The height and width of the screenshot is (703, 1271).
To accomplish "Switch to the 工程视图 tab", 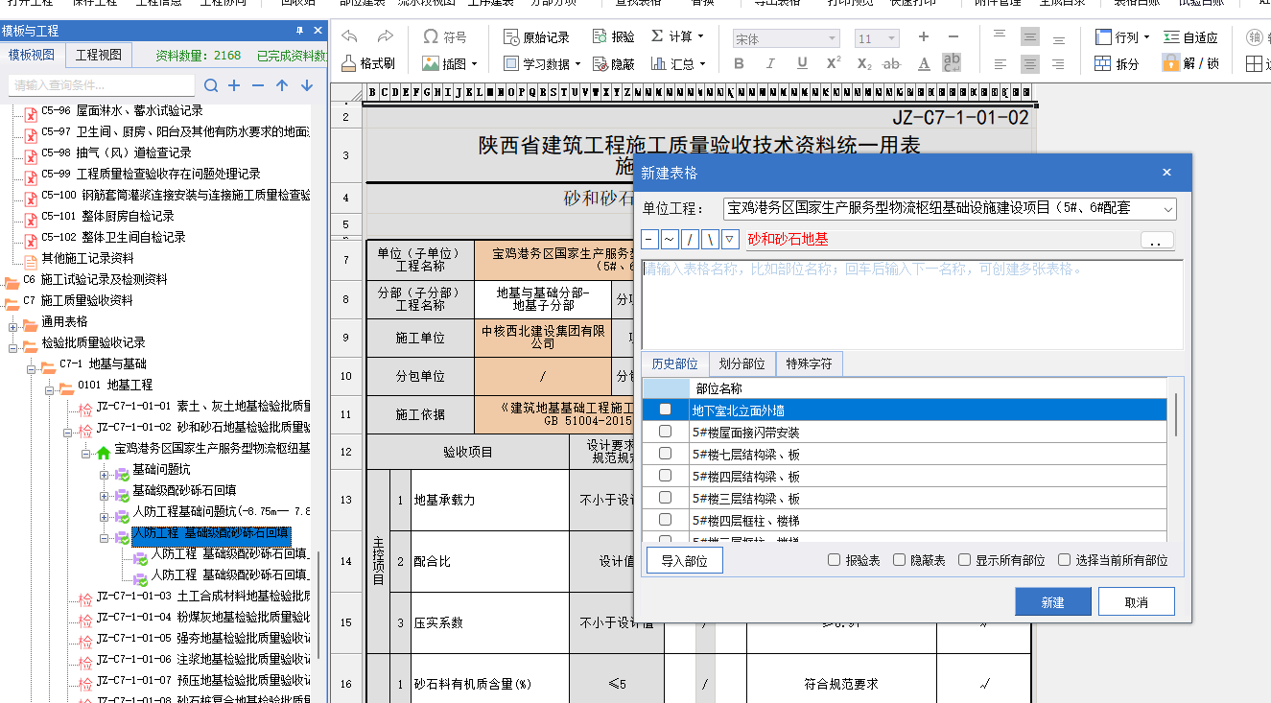I will (99, 55).
